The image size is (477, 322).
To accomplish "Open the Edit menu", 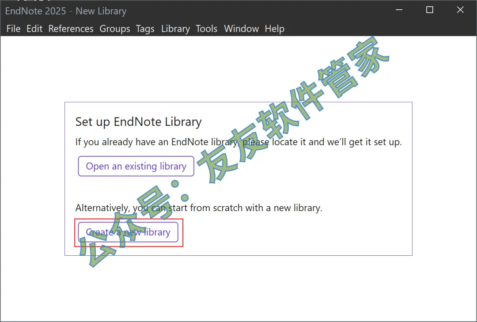I will click(x=34, y=29).
